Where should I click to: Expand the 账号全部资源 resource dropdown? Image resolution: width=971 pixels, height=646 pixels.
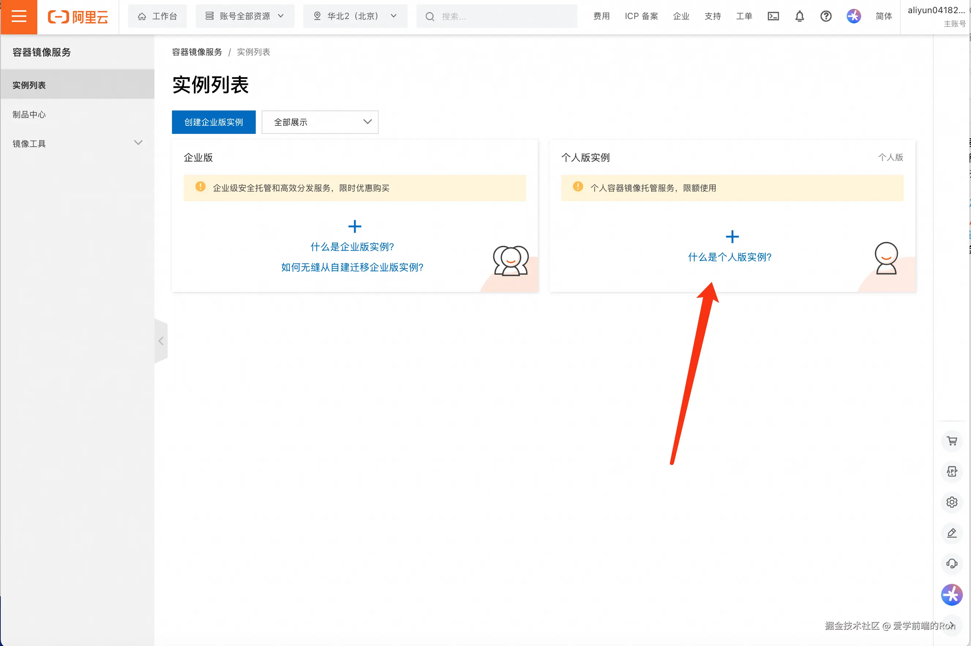pyautogui.click(x=245, y=16)
